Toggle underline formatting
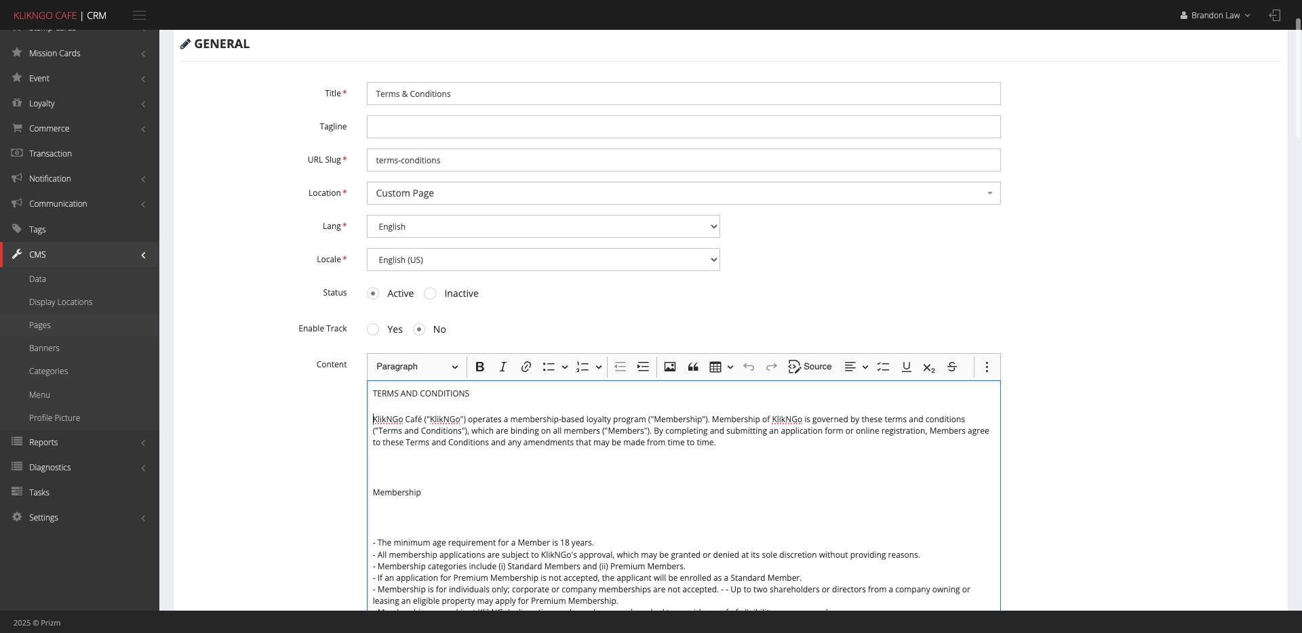The height and width of the screenshot is (633, 1302). click(x=906, y=367)
